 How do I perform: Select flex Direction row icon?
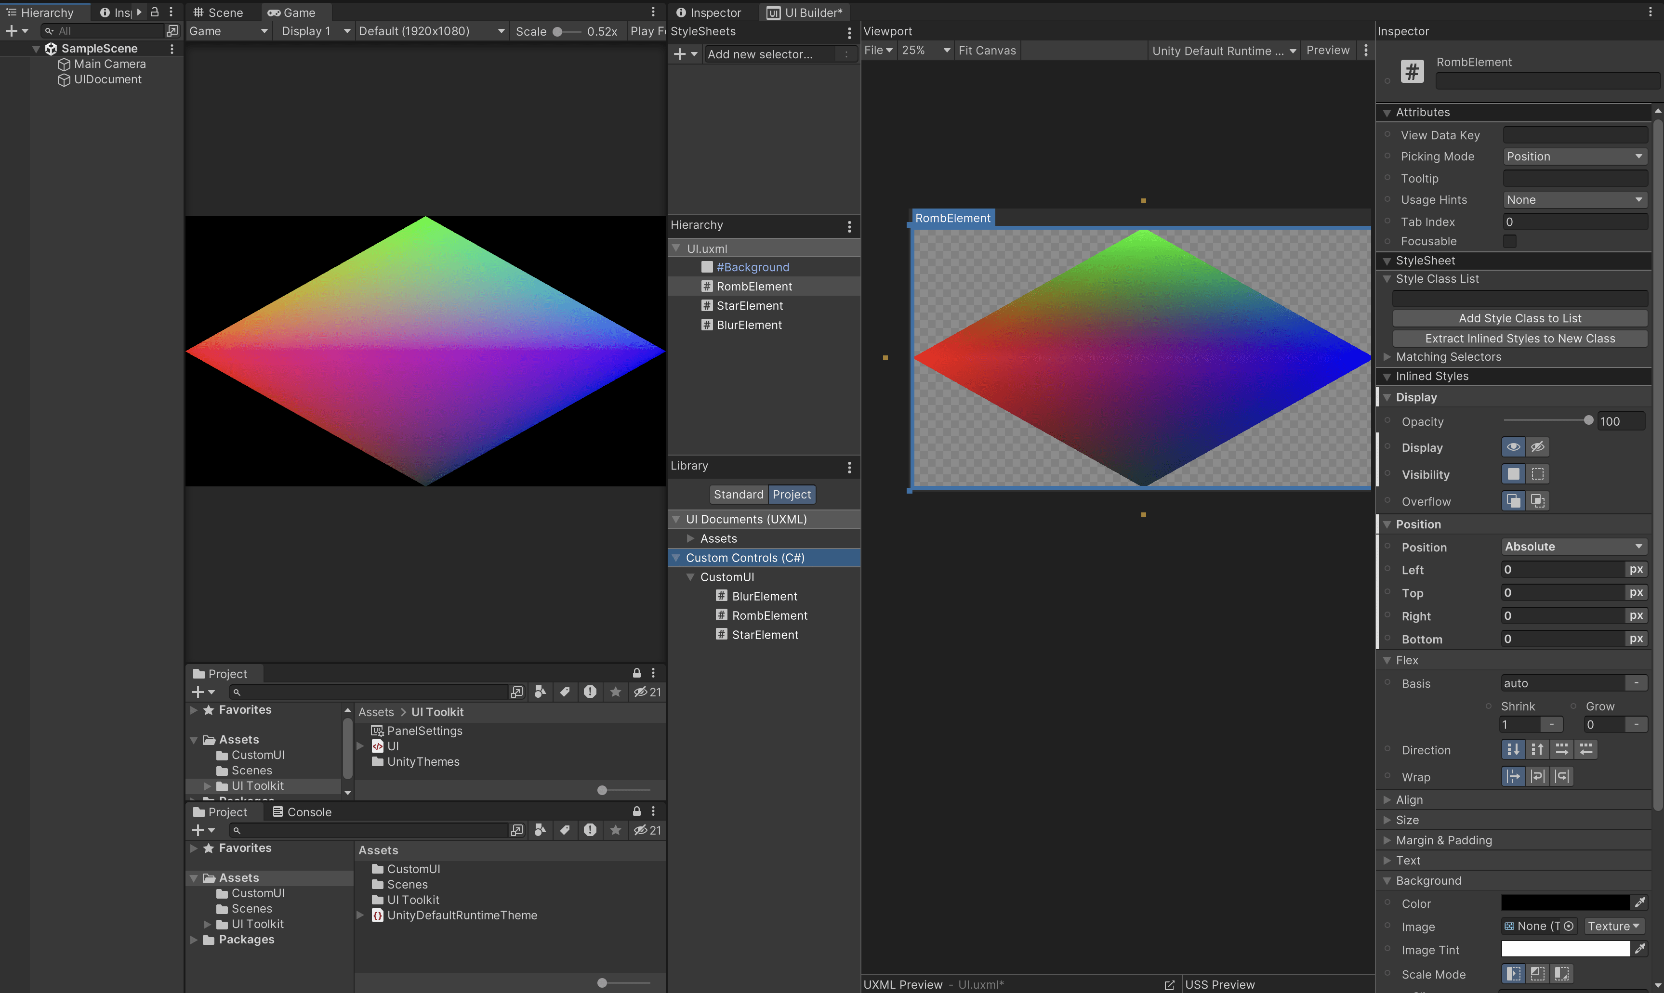pos(1561,749)
